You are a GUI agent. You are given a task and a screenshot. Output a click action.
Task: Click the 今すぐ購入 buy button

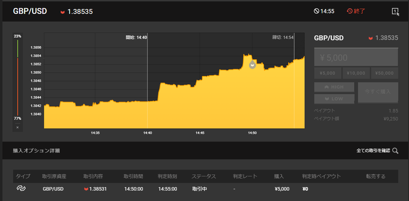[x=378, y=93]
